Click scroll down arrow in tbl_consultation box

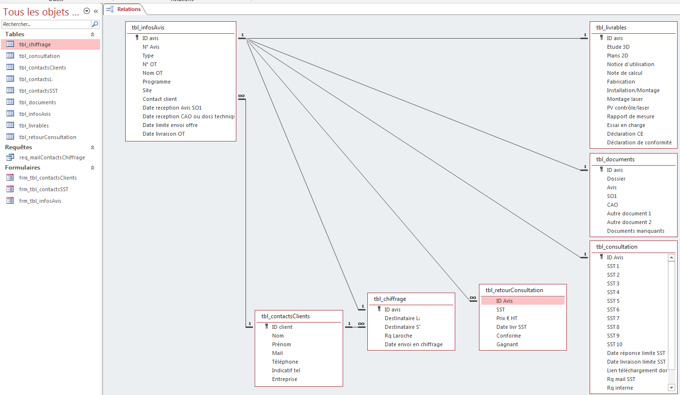[x=671, y=387]
